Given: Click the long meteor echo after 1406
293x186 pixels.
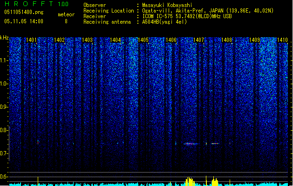Looking at the screenshot, I should [191, 144].
